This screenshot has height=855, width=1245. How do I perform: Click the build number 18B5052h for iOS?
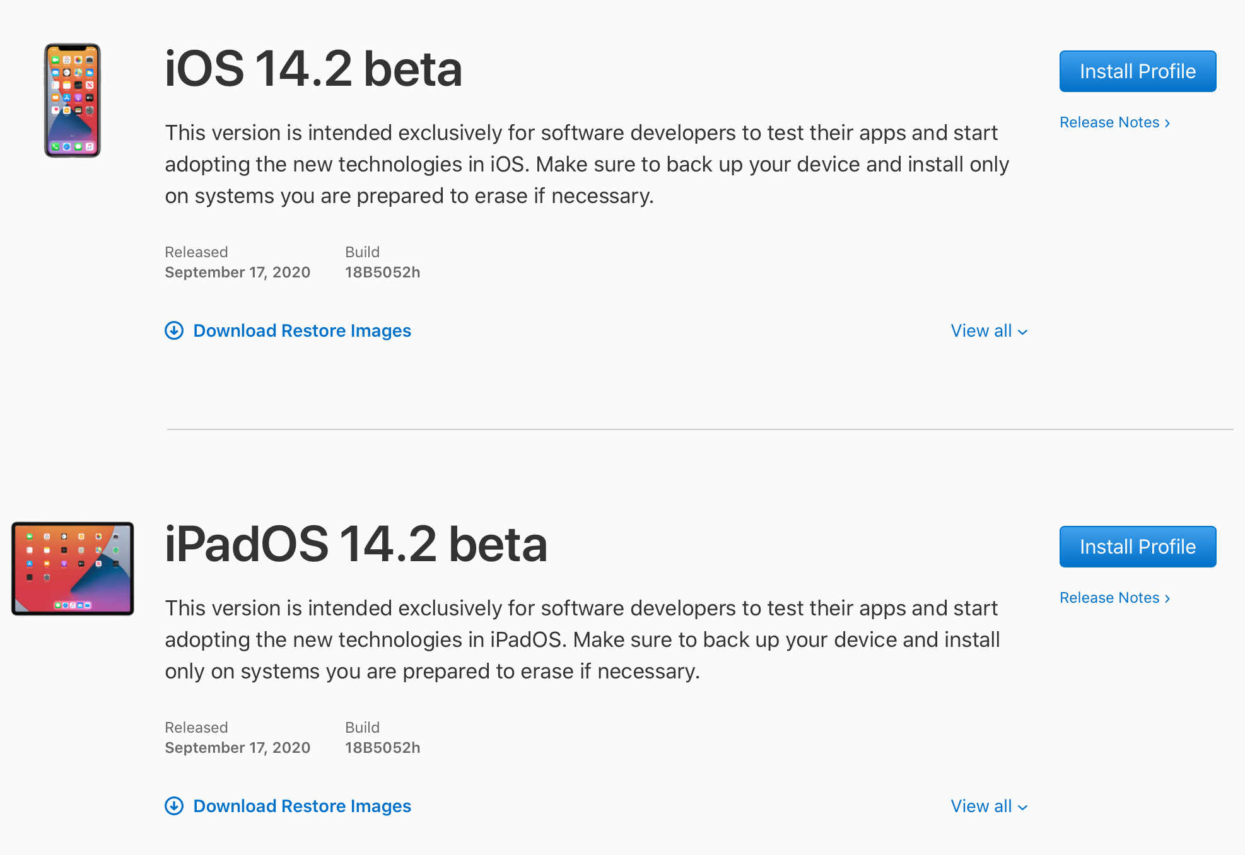383,272
